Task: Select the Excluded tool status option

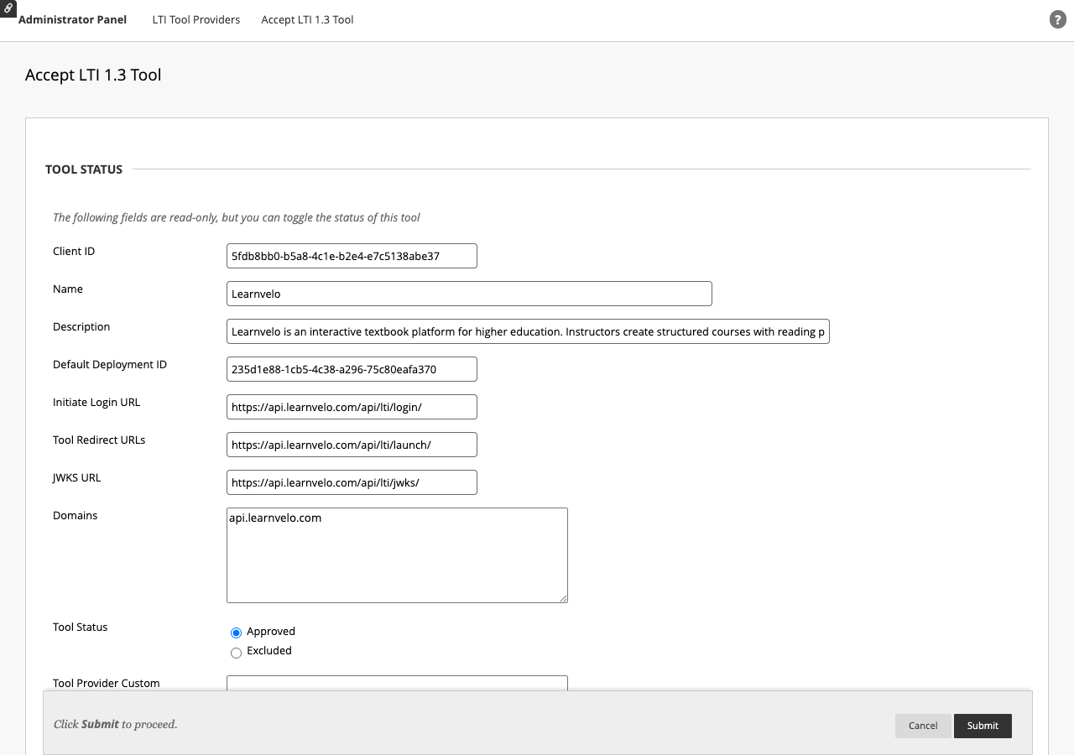Action: tap(236, 653)
